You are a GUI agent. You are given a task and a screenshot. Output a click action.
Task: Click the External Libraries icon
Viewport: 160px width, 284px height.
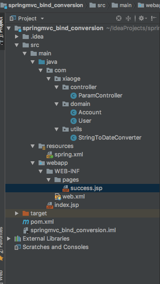coord(18,239)
